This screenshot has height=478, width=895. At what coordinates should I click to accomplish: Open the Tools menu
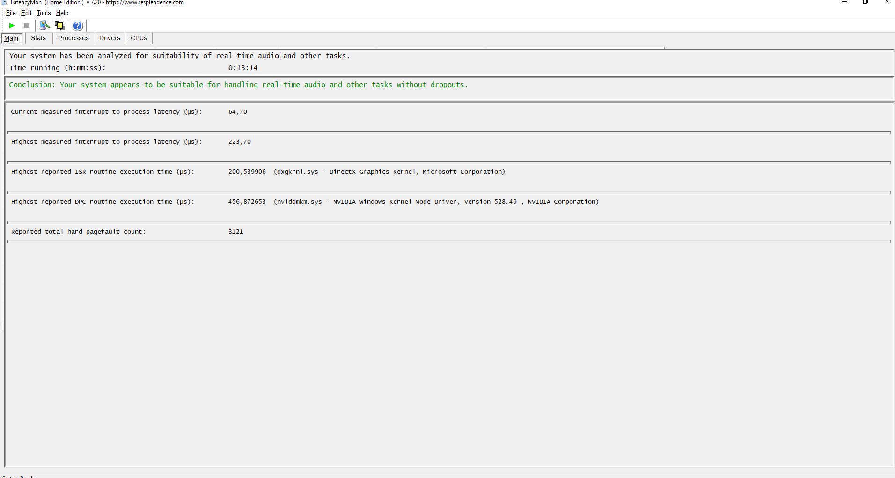point(44,13)
